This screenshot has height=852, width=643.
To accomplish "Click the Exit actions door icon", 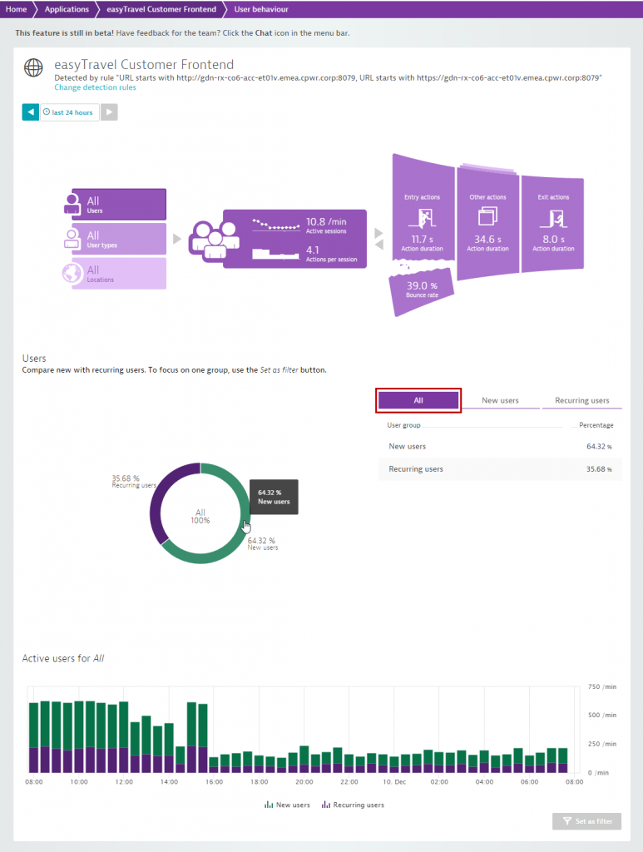I will click(x=553, y=219).
